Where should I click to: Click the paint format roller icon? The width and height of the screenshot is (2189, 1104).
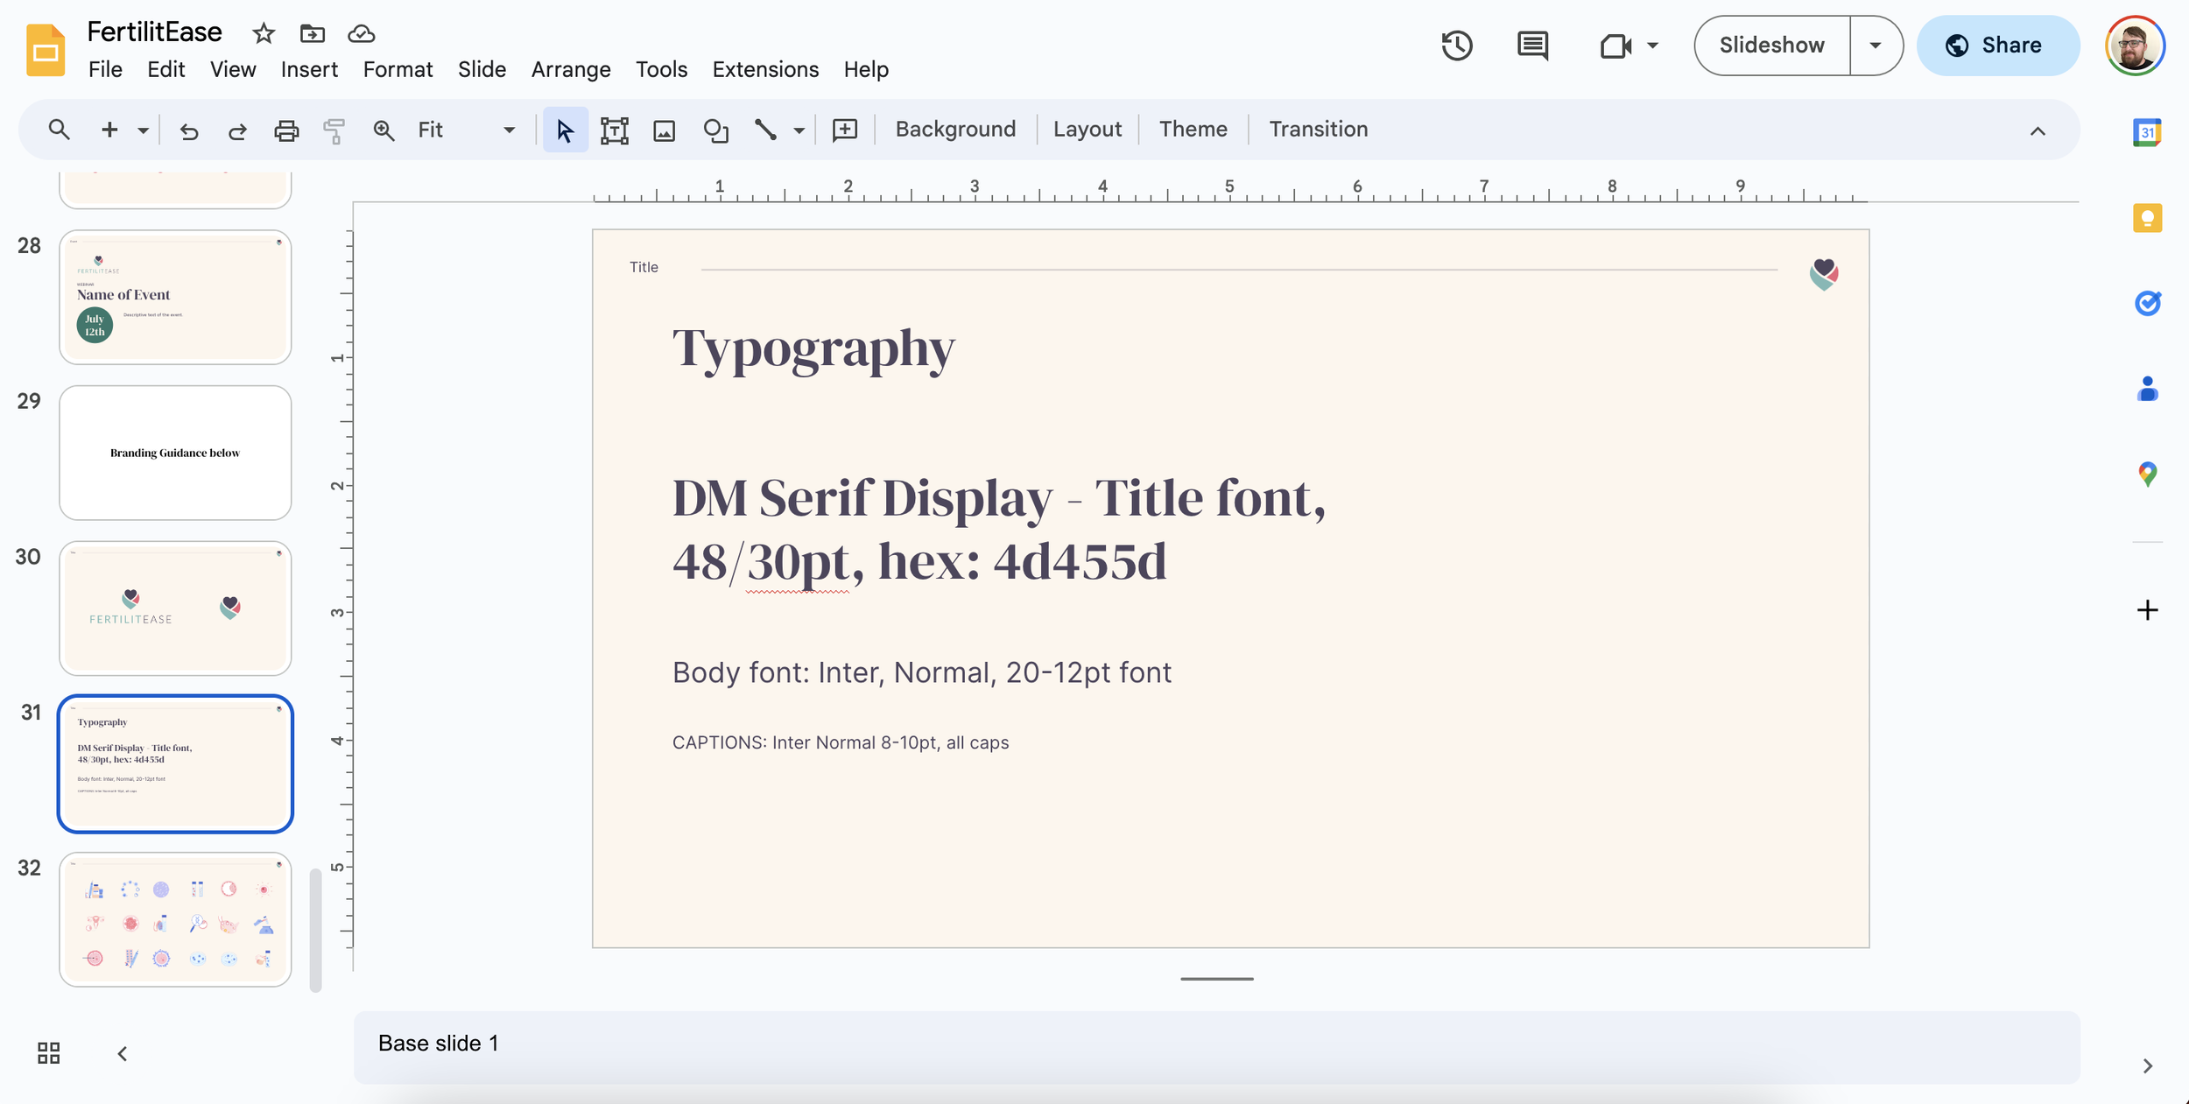(334, 130)
